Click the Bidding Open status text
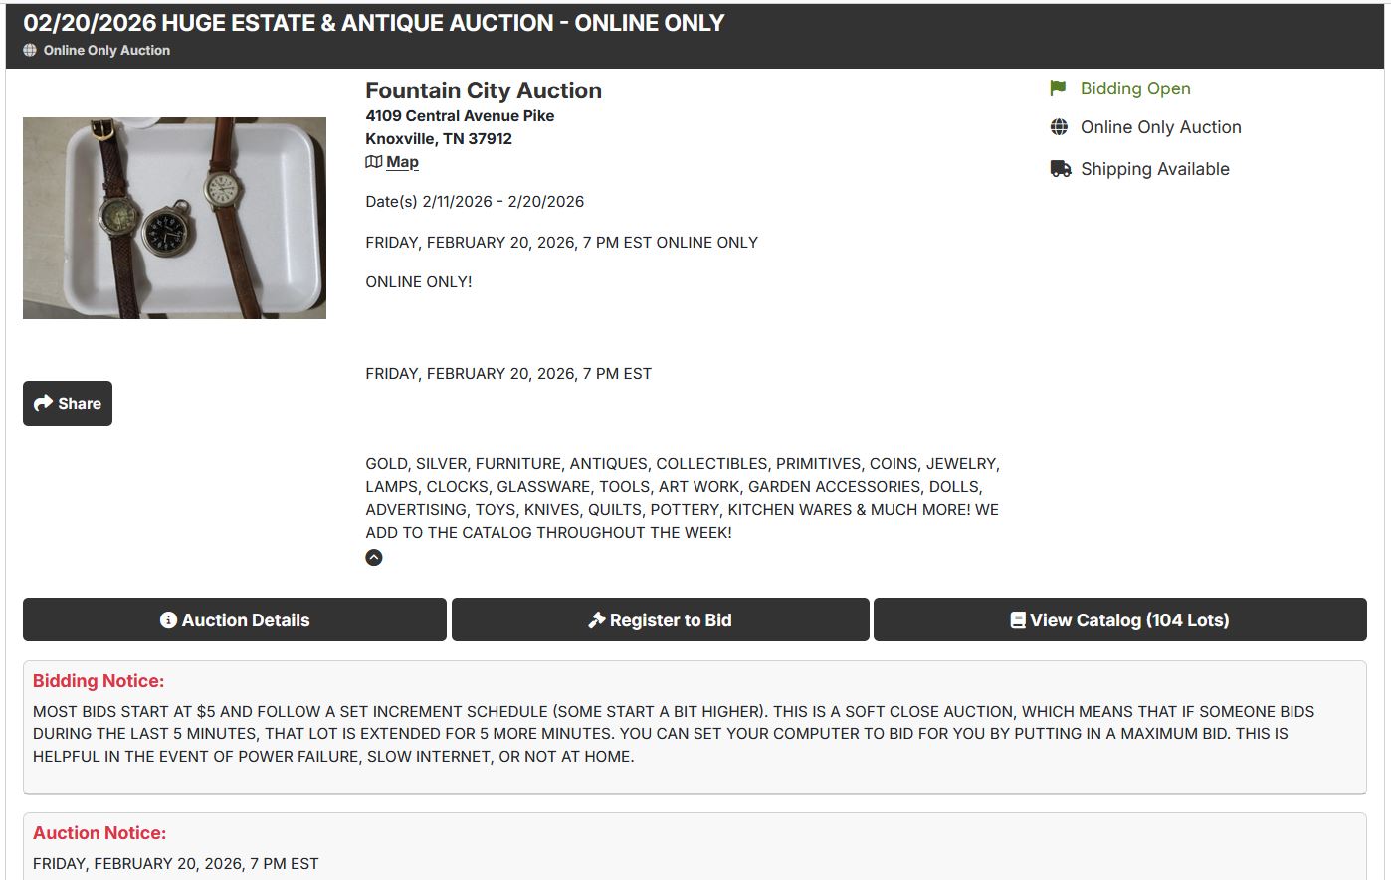Viewport: 1391px width, 880px height. point(1135,88)
